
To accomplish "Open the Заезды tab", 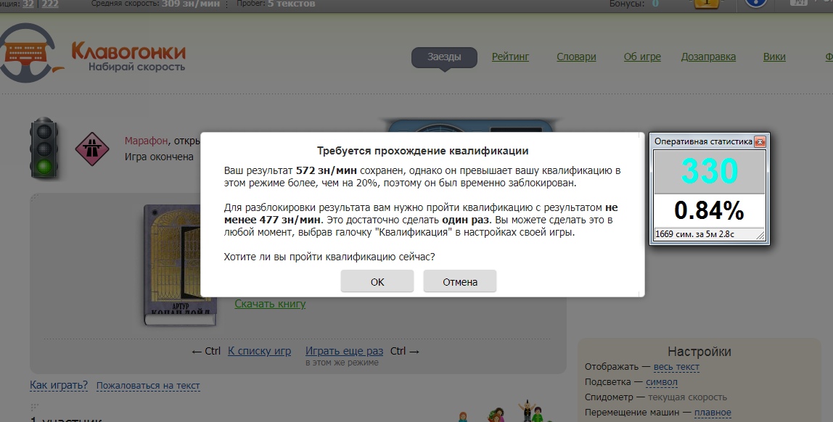I will 444,57.
